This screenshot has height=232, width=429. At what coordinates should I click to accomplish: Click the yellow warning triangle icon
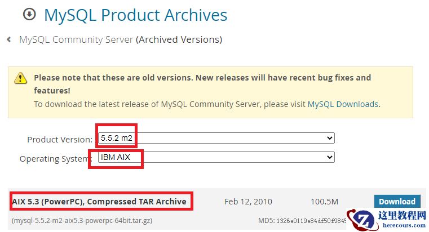[x=21, y=78]
